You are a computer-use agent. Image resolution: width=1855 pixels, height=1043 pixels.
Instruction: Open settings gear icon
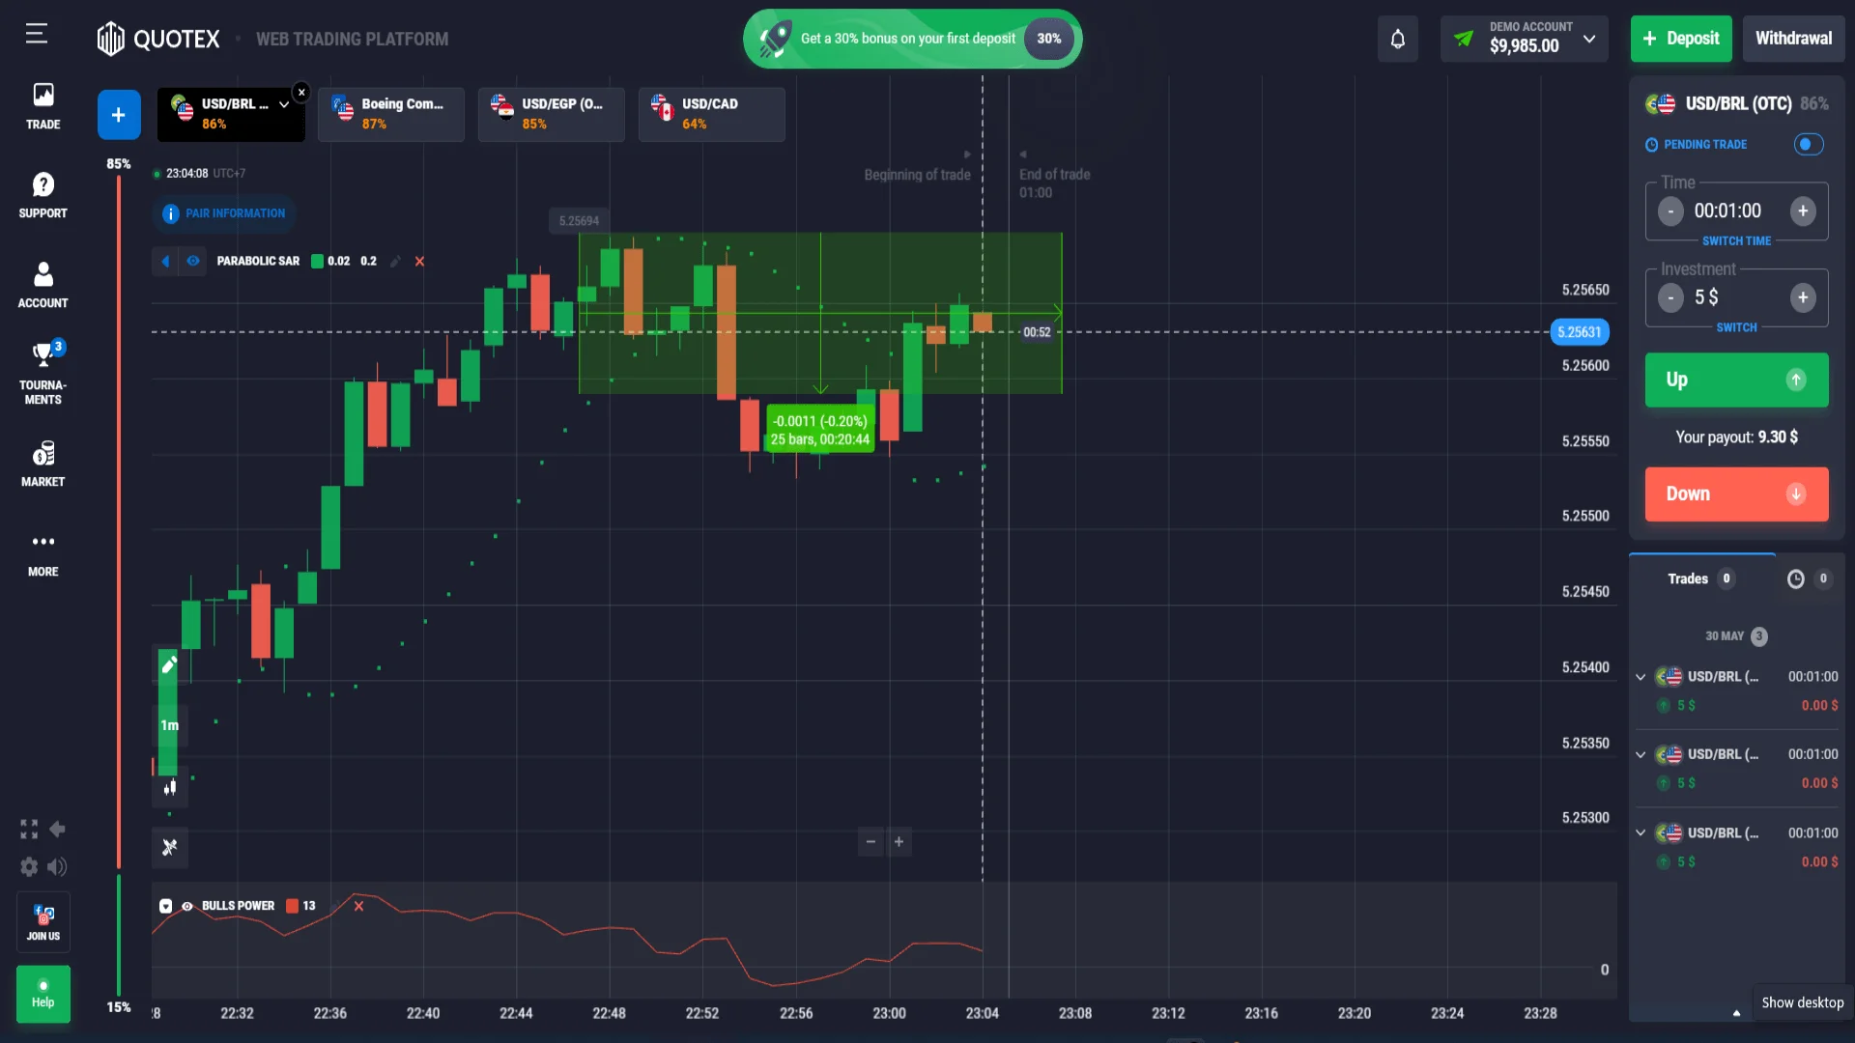point(29,866)
